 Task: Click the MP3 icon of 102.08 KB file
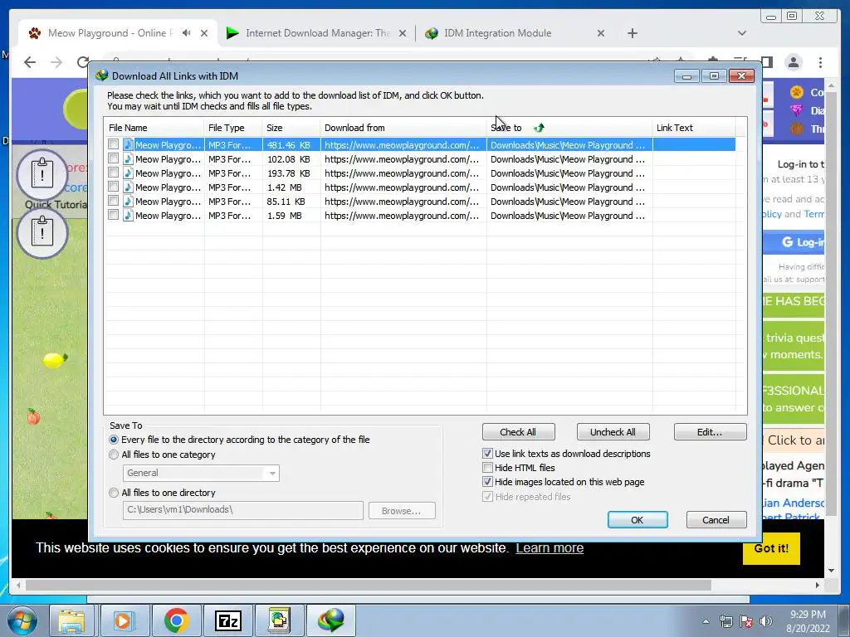click(x=128, y=158)
